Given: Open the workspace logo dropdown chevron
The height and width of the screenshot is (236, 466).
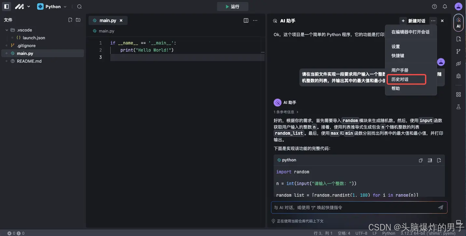Looking at the screenshot, I should pos(28,6).
